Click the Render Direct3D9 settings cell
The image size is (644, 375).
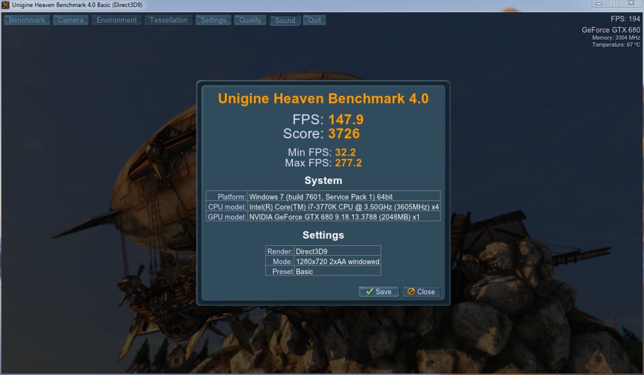click(337, 251)
